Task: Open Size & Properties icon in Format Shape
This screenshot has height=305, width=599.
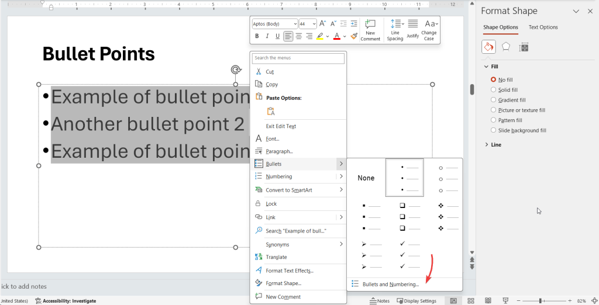Action: pyautogui.click(x=524, y=47)
